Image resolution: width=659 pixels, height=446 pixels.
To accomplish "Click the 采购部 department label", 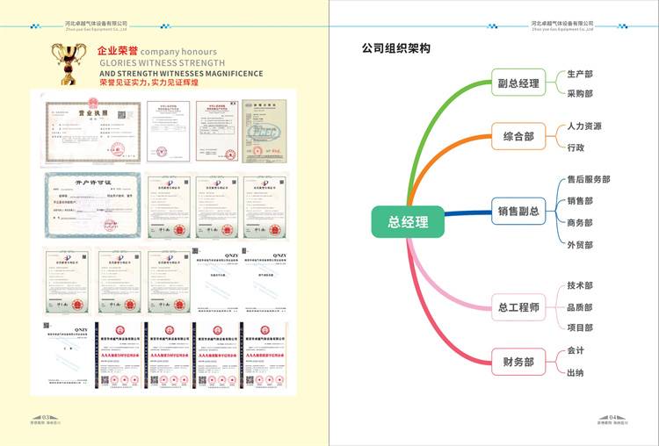I will pos(579,93).
